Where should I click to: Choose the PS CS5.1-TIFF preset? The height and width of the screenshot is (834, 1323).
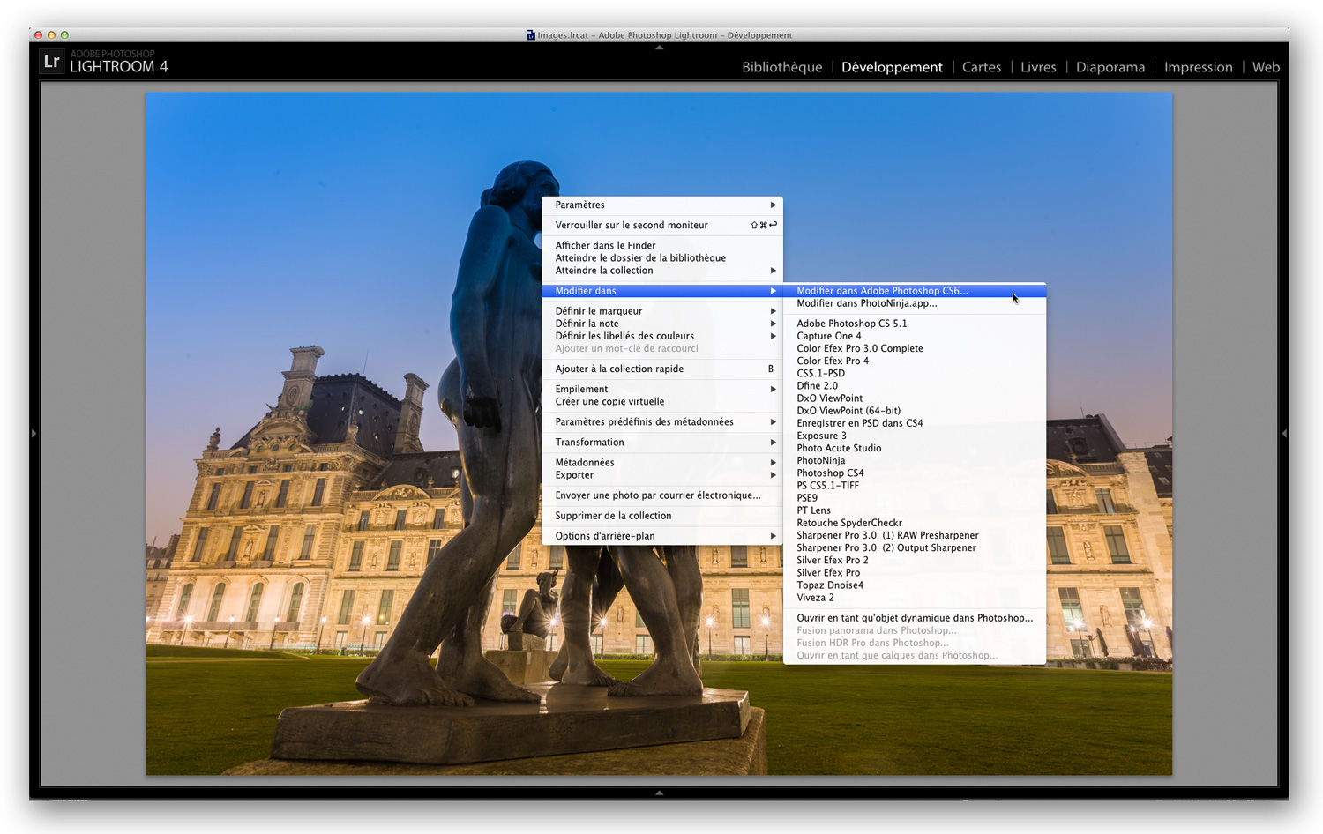[915, 485]
